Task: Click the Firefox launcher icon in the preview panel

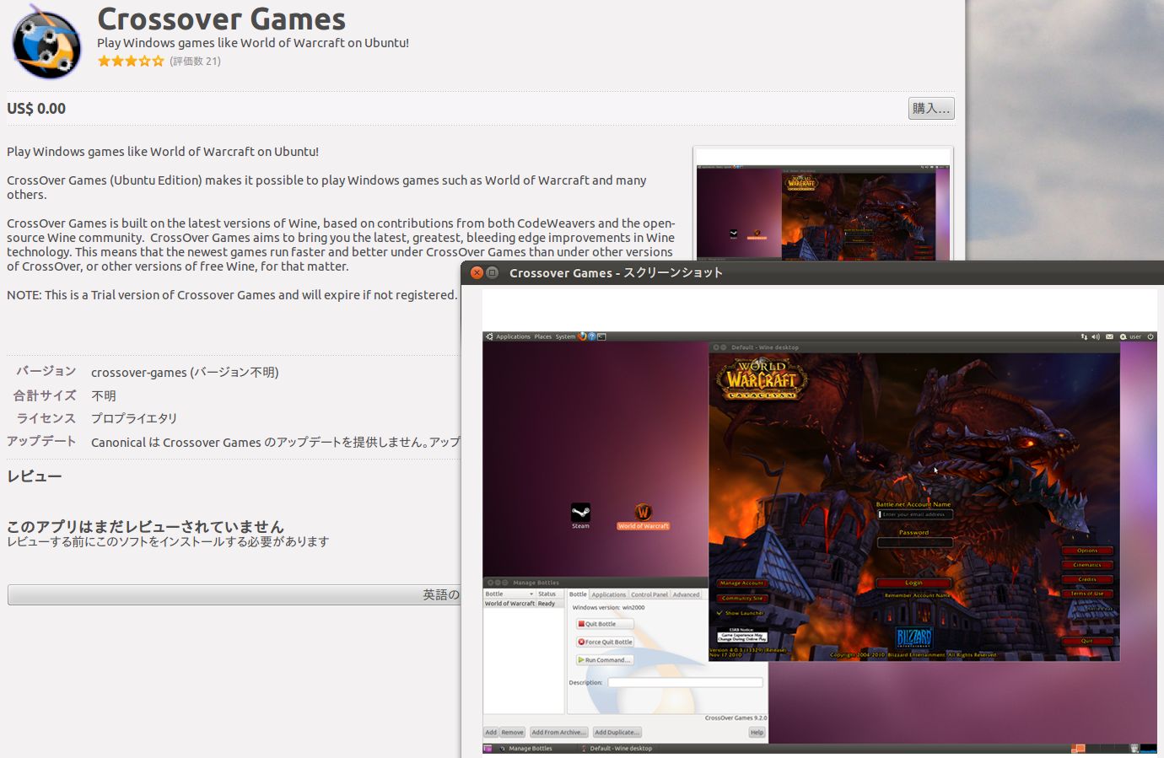Action: 582,336
